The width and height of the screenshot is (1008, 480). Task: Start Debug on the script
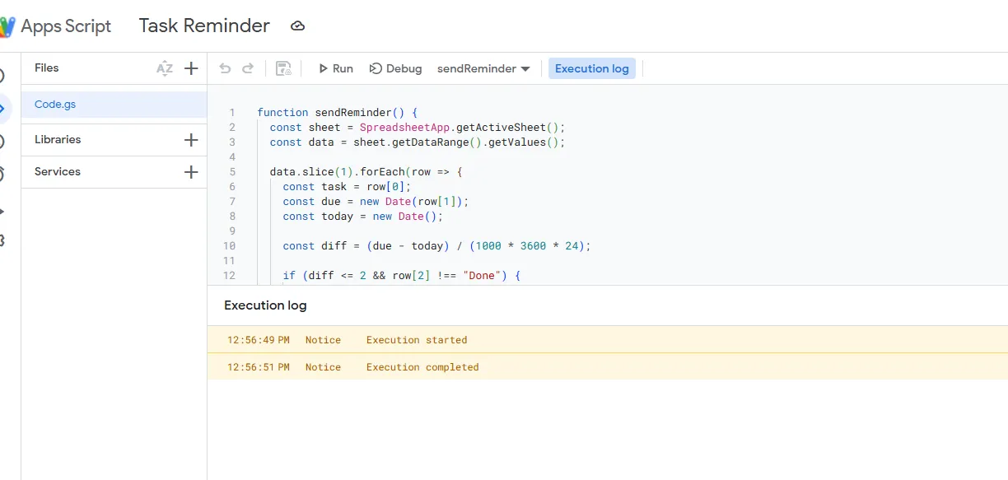(x=395, y=68)
